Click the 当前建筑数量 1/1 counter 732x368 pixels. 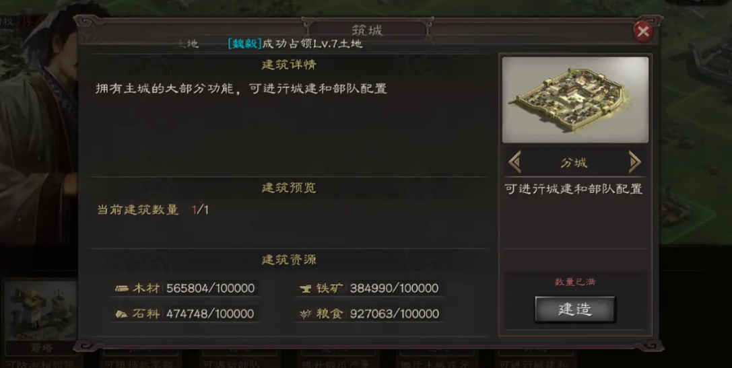click(153, 210)
